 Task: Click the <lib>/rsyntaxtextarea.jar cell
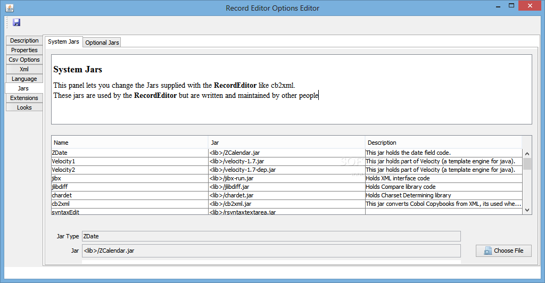287,212
